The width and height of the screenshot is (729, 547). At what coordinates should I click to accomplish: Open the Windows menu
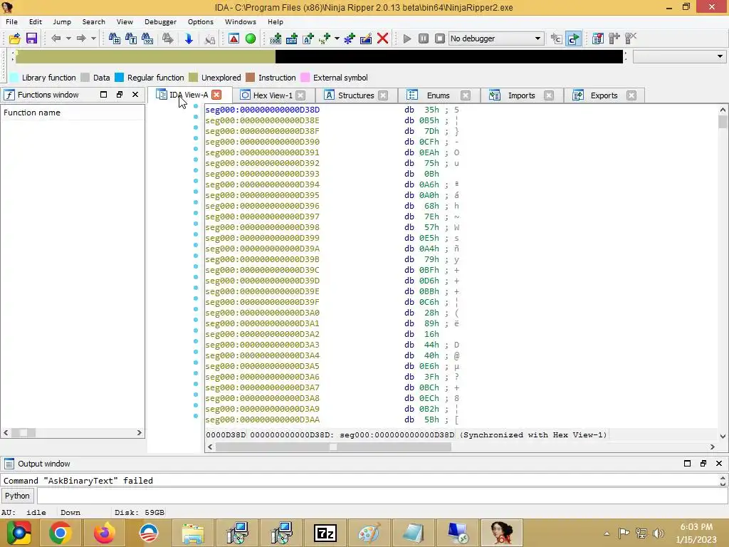241,22
